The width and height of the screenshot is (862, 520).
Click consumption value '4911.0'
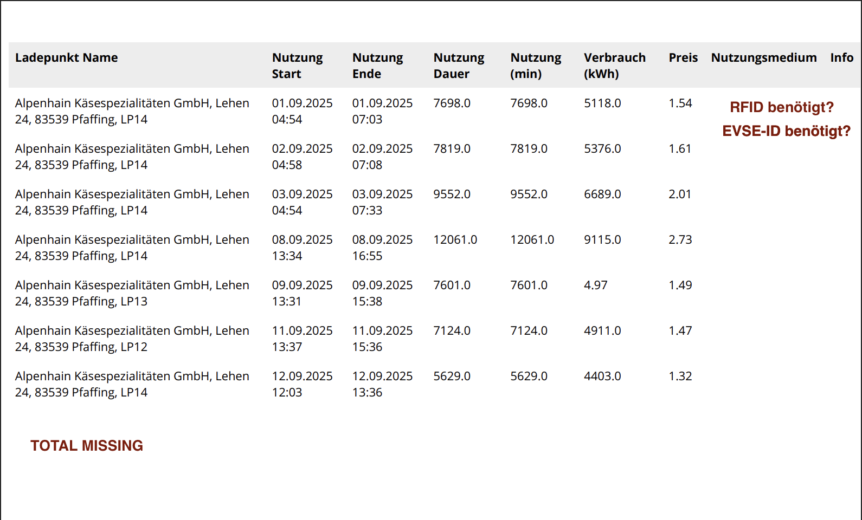(x=602, y=330)
